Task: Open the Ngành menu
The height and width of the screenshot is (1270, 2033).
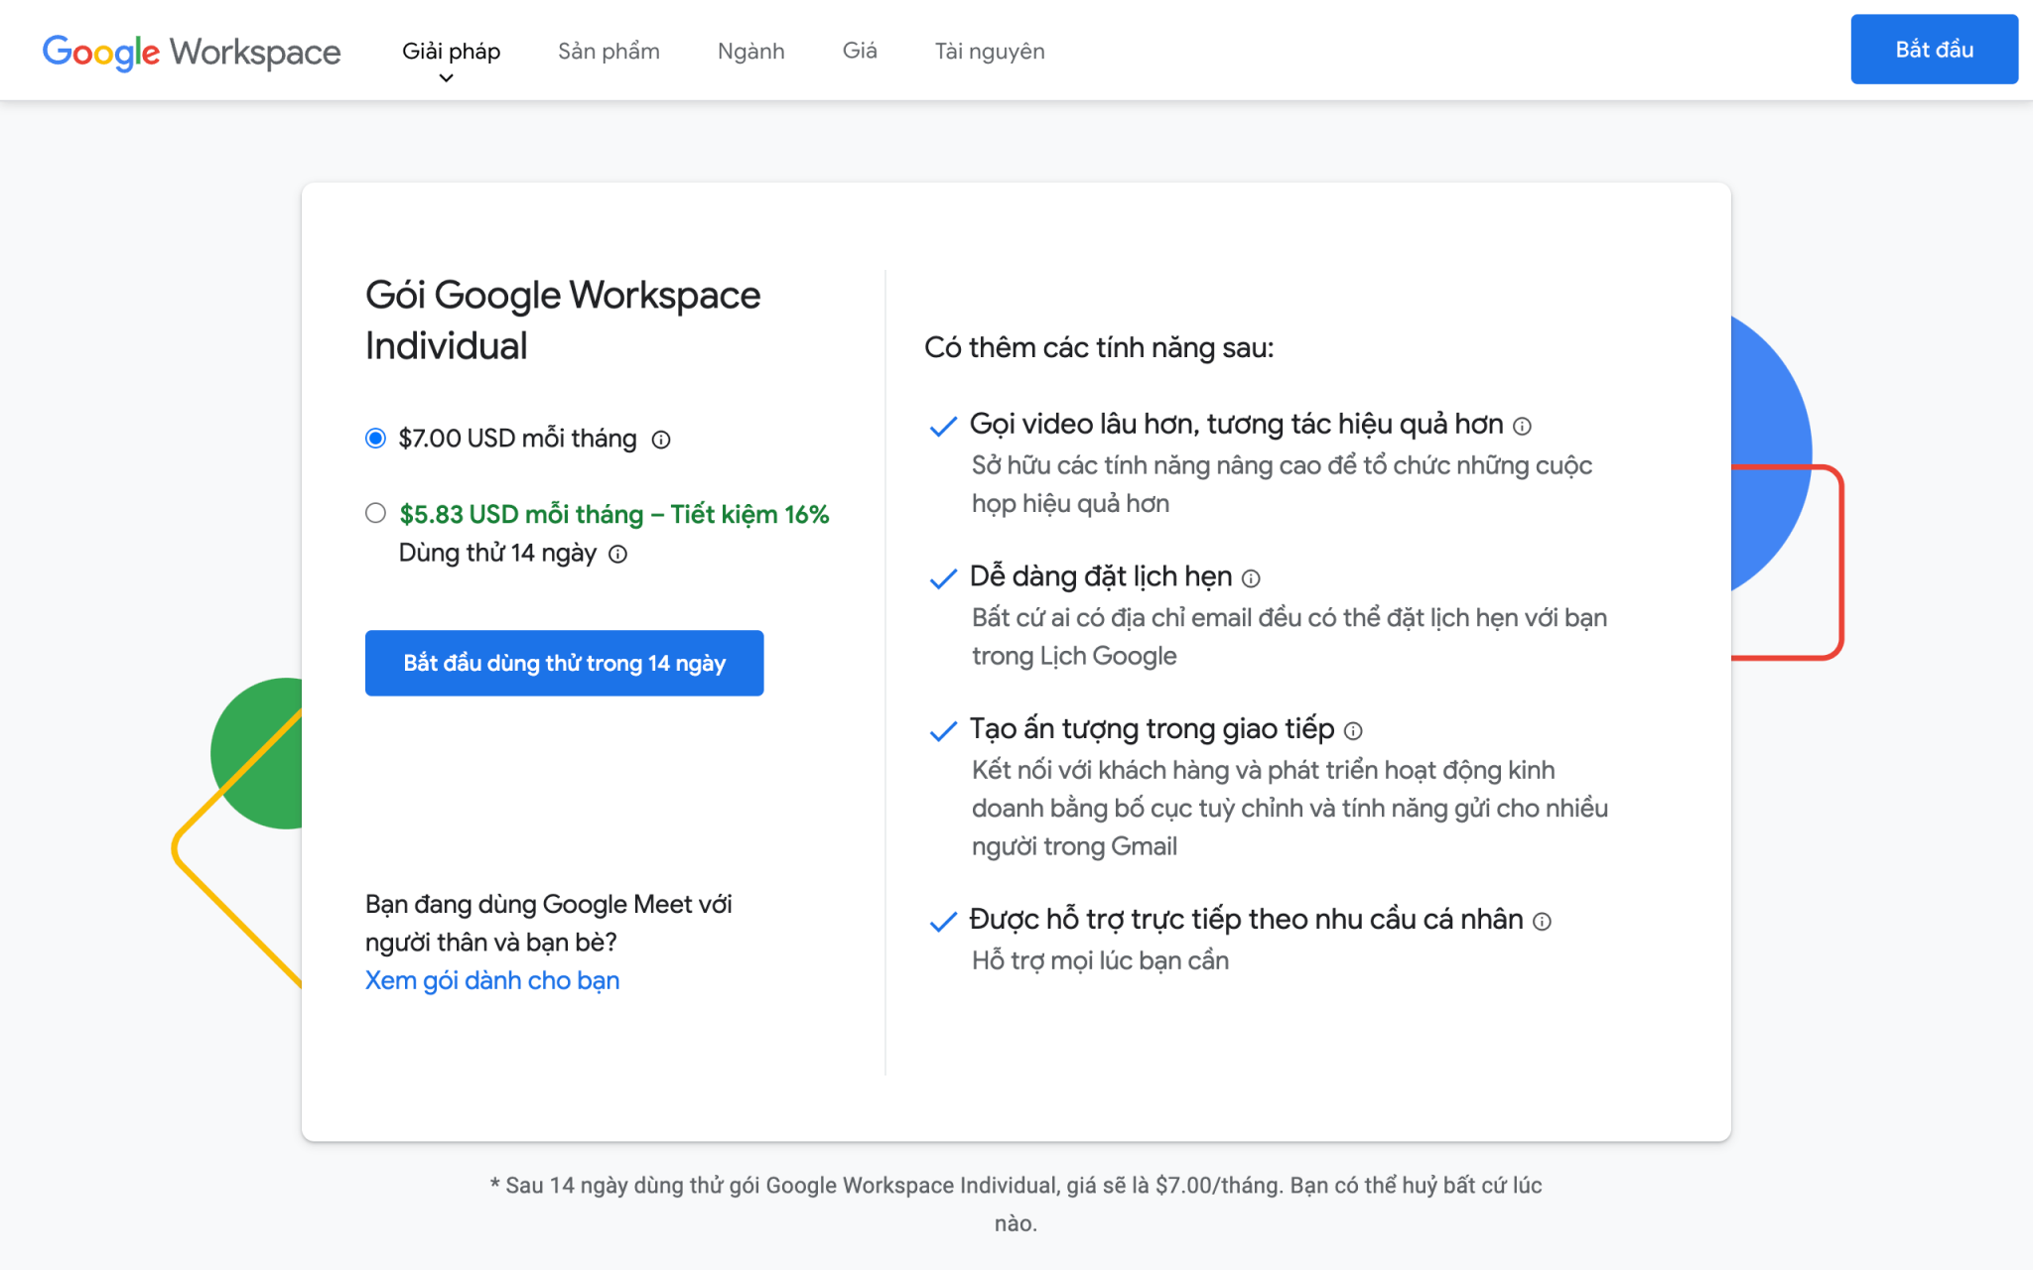Action: pyautogui.click(x=751, y=51)
